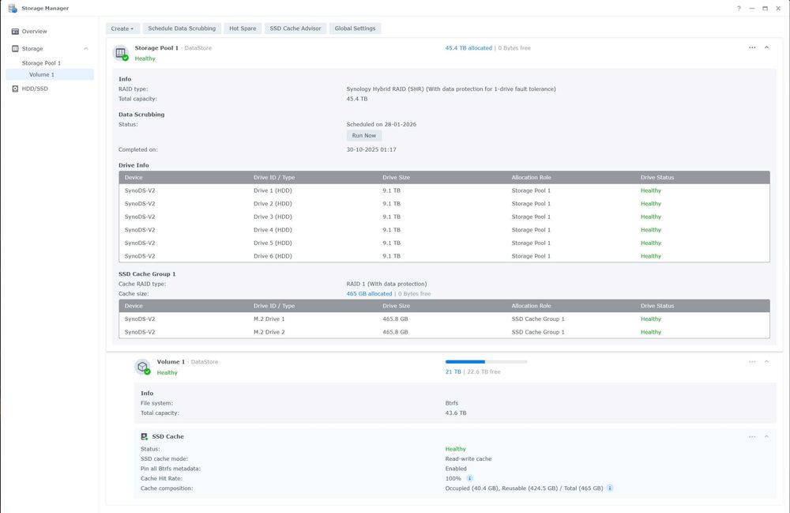
Task: Select the M.2 Drive 1 row
Action: coord(444,319)
